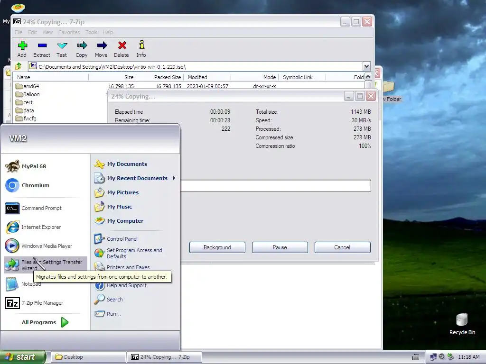This screenshot has width=486, height=364.
Task: Click the clock showing 11:18 AM
Action: pos(468,357)
